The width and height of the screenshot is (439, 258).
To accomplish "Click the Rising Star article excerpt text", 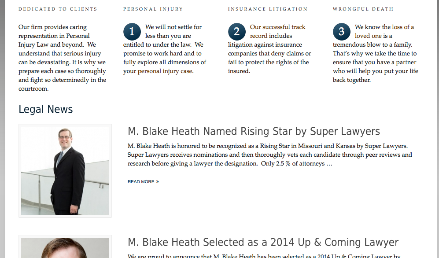I will click(269, 155).
